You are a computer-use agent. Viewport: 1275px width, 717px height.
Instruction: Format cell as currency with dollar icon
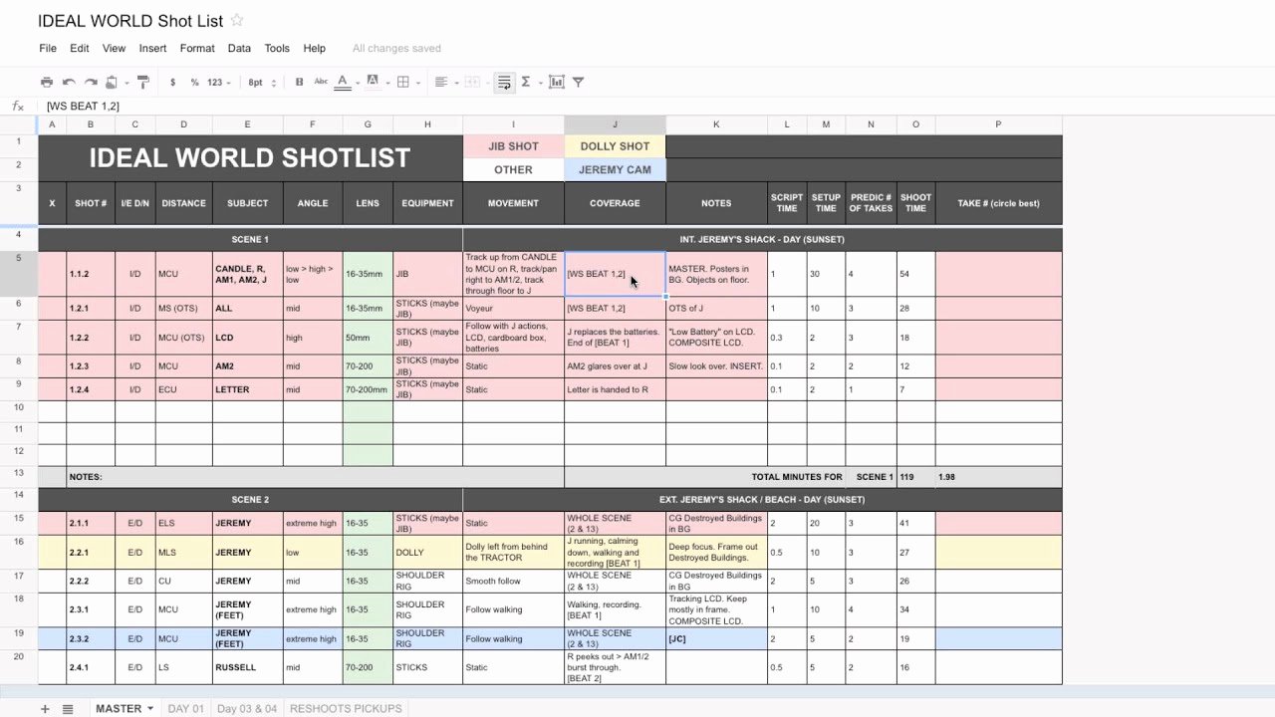tap(173, 83)
